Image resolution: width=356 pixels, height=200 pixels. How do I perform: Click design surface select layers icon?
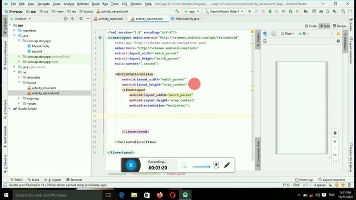tap(265, 33)
